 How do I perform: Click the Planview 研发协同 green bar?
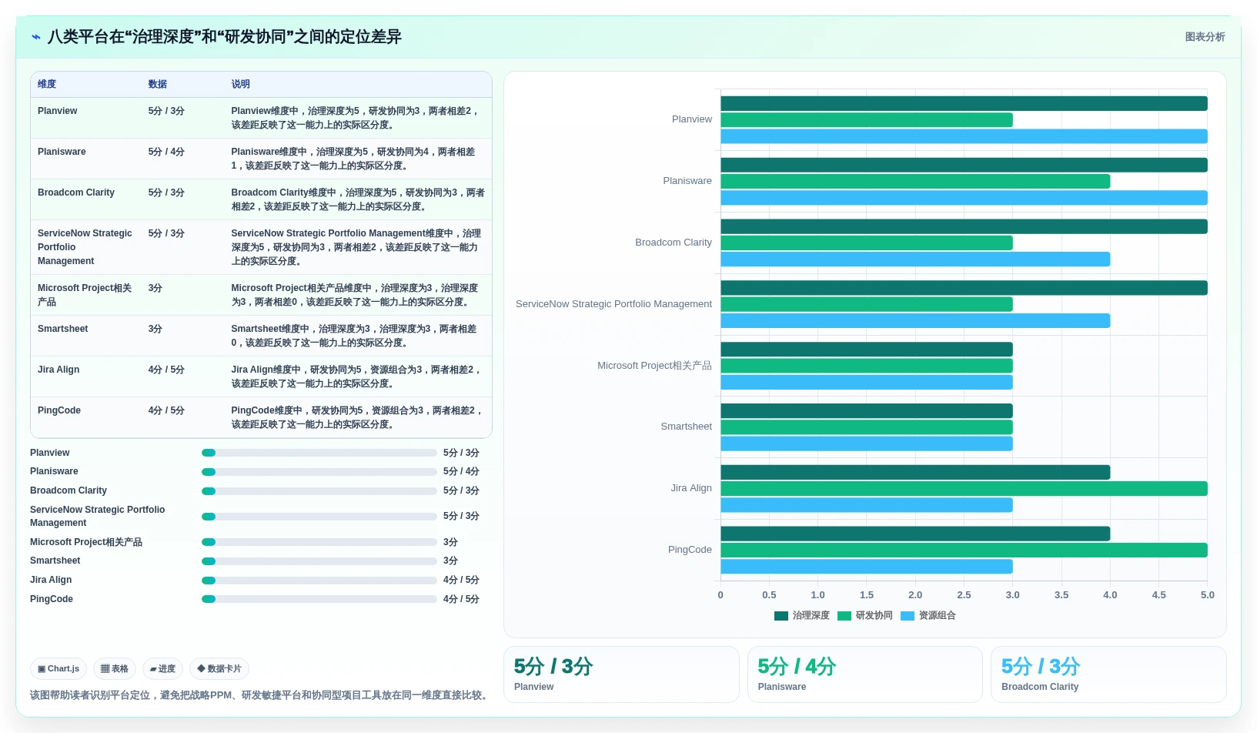pos(867,120)
